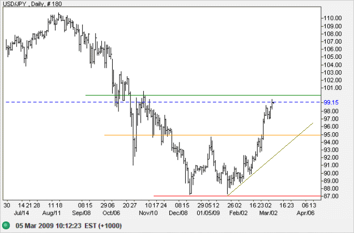354x233 pixels.
Task: Click the Nov/10 date axis label
Action: point(148,213)
